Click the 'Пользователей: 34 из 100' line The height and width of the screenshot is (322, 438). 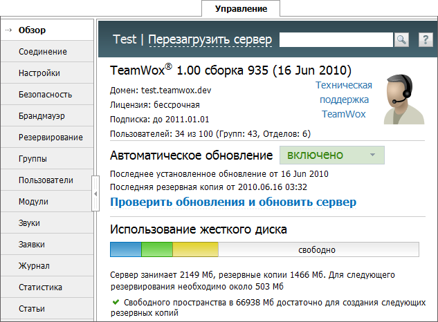pyautogui.click(x=210, y=134)
